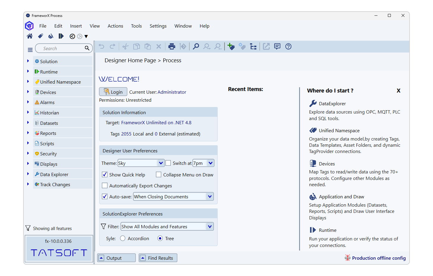Click the filter funnel by Showing all features

pos(28,228)
